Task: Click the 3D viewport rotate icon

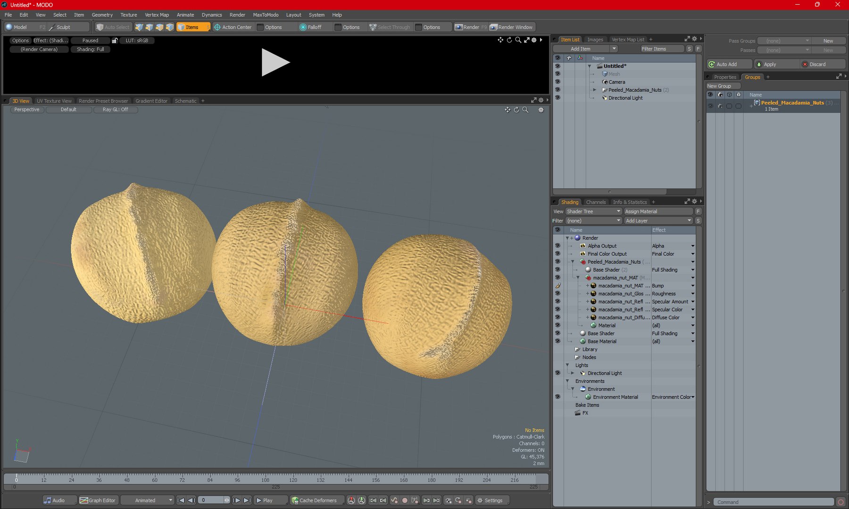Action: tap(516, 110)
